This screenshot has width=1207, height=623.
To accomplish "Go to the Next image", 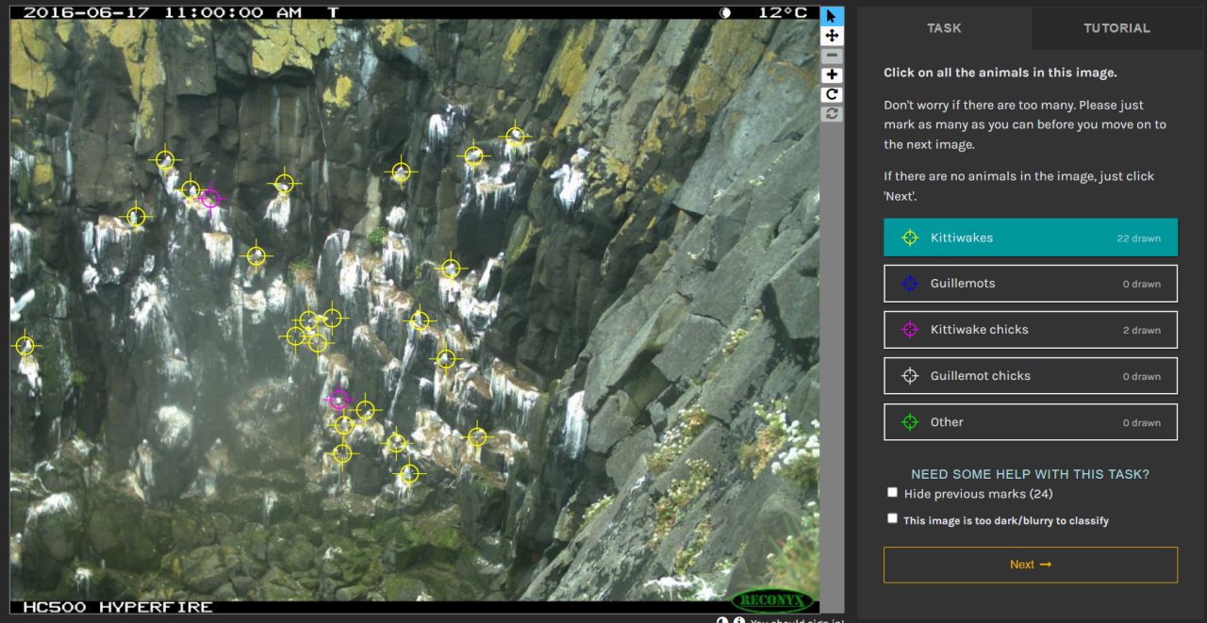I will pos(1031,565).
